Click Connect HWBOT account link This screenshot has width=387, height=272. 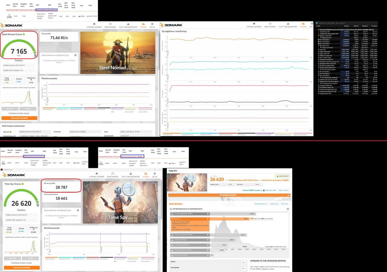click(252, 190)
